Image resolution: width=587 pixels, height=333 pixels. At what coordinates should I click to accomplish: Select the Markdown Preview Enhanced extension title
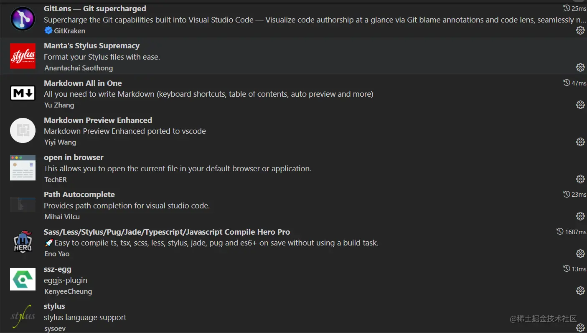98,120
